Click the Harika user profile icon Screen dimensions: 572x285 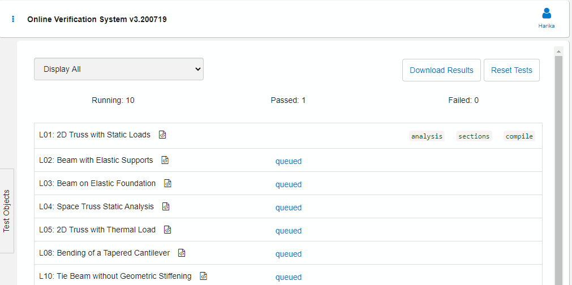547,14
